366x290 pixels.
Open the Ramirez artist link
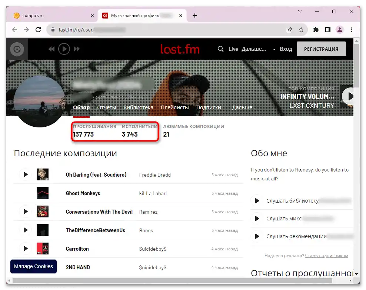[148, 212]
